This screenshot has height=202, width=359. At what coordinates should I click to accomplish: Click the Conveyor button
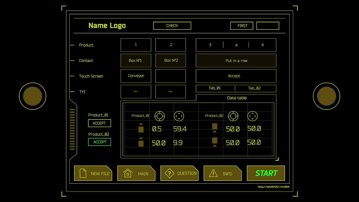tap(136, 76)
